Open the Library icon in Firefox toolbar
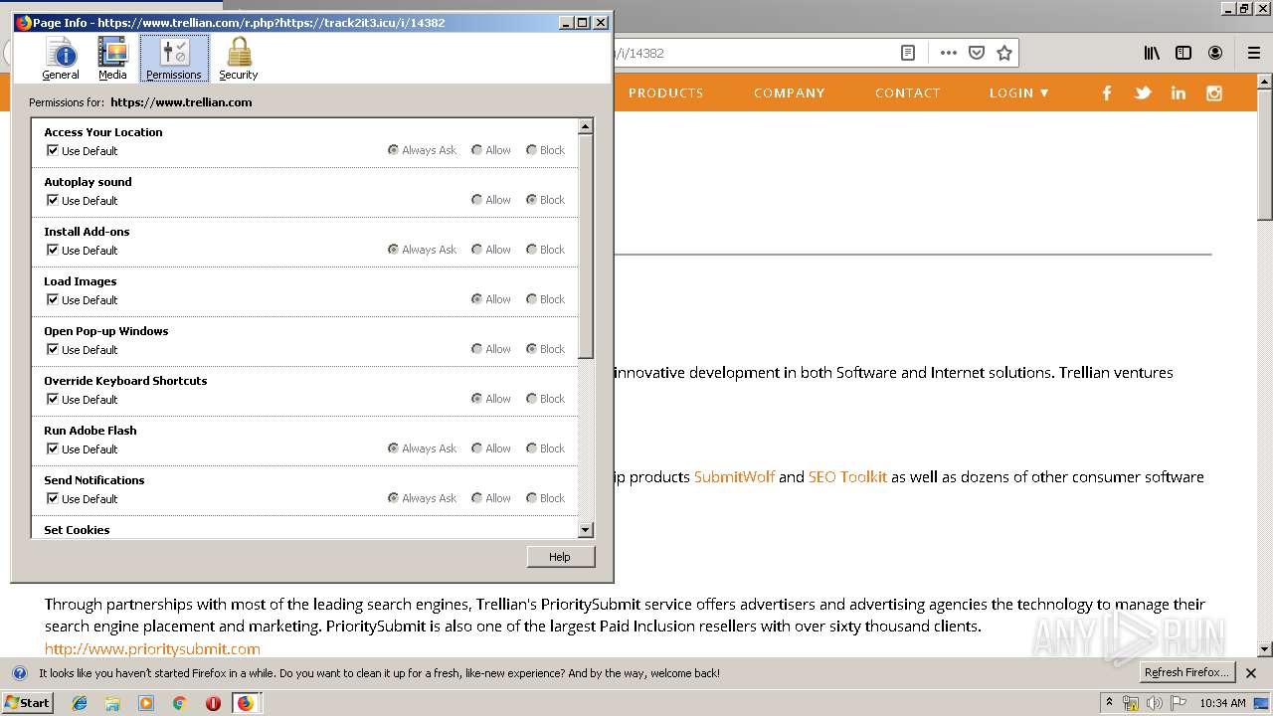Screen dimensions: 1273x716 [1152, 53]
